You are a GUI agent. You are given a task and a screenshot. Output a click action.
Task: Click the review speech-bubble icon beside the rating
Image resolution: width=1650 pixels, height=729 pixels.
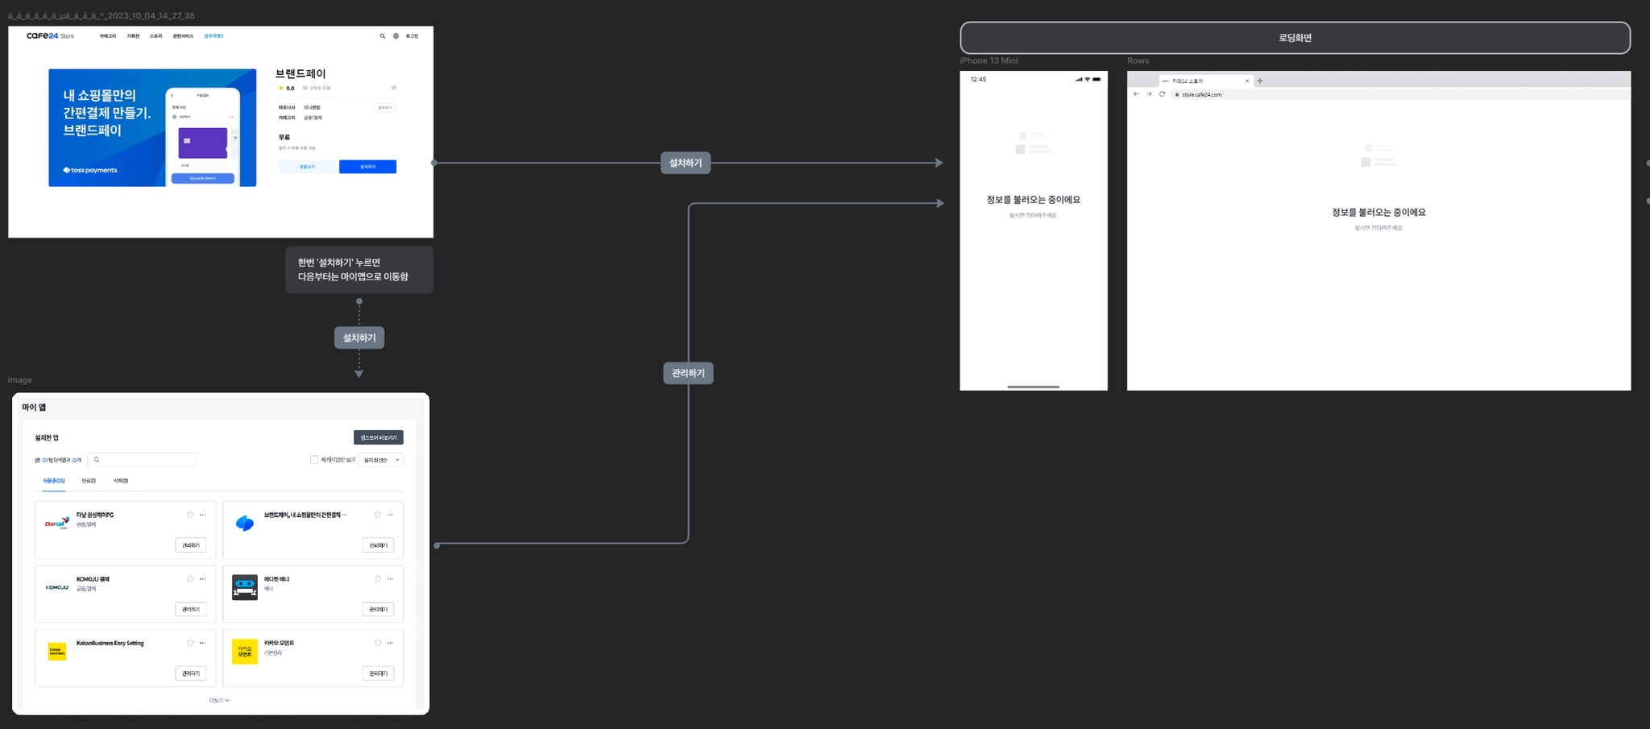[x=305, y=88]
